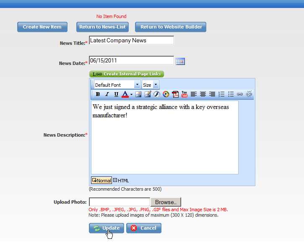The width and height of the screenshot is (304, 246).
Task: Insert image icon in editor toolbar
Action: [138, 94]
